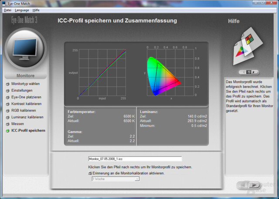Click the Monitore section header
The image size is (279, 199).
[25, 76]
